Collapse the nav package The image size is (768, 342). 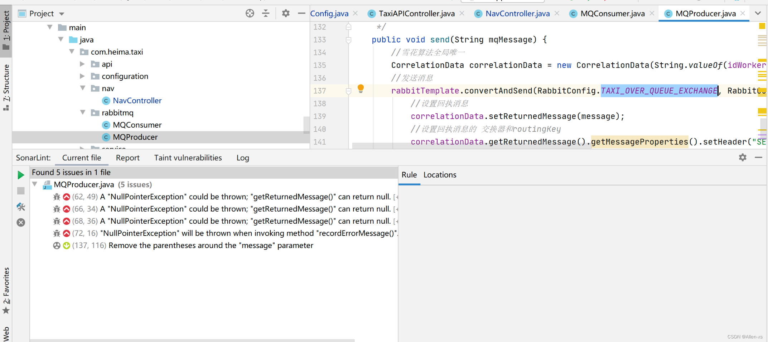coord(83,88)
